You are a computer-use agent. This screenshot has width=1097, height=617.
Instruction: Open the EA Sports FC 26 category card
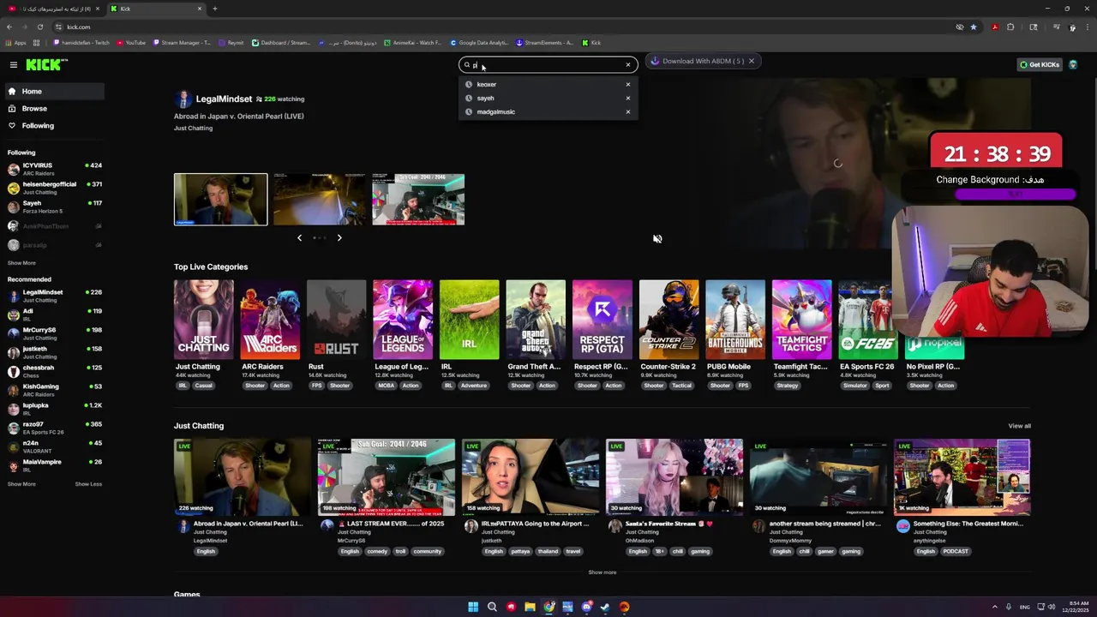point(868,320)
